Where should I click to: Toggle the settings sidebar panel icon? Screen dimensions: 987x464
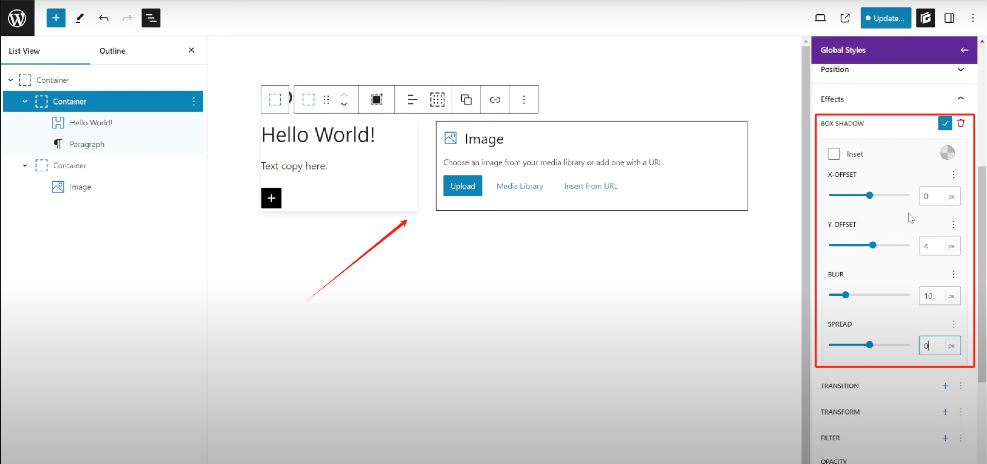click(x=949, y=18)
